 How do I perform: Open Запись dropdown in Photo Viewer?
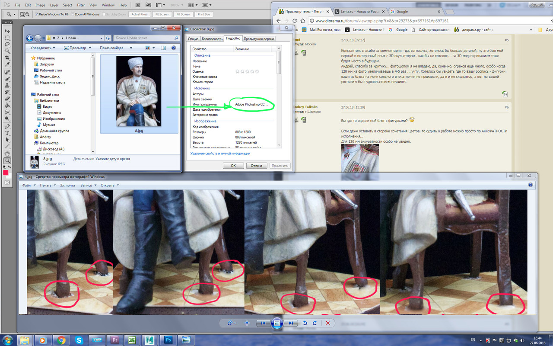coord(88,185)
